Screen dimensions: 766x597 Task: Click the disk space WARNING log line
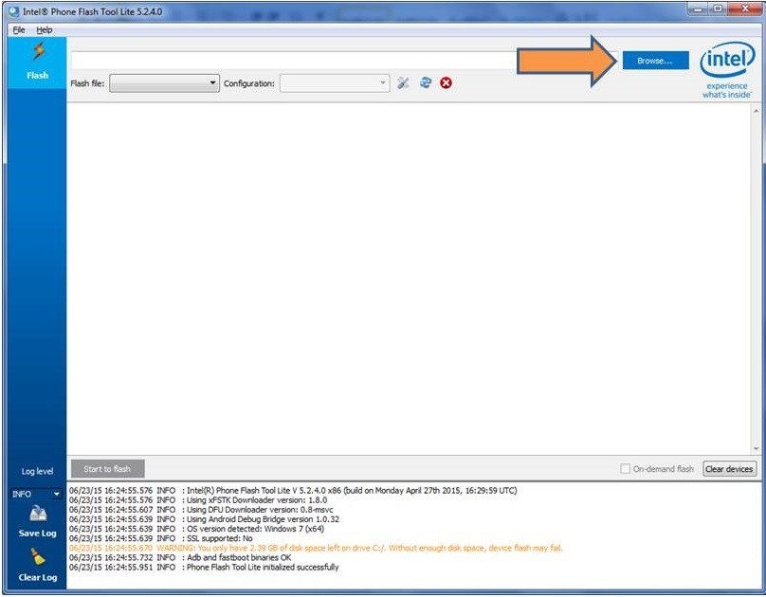(x=316, y=548)
